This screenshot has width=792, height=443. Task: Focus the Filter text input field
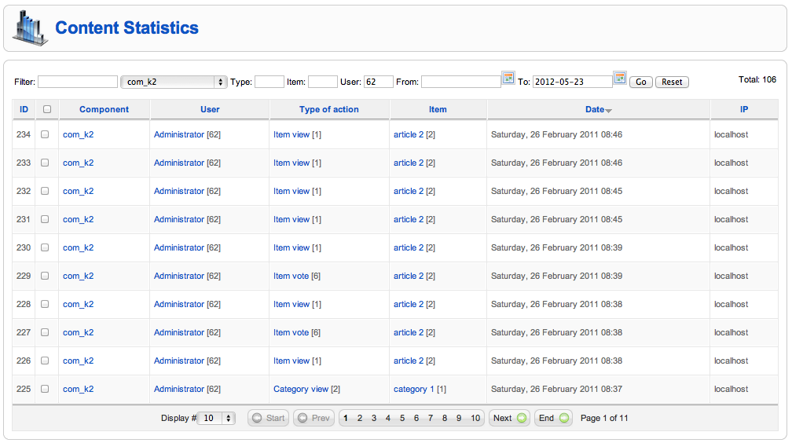tap(78, 82)
